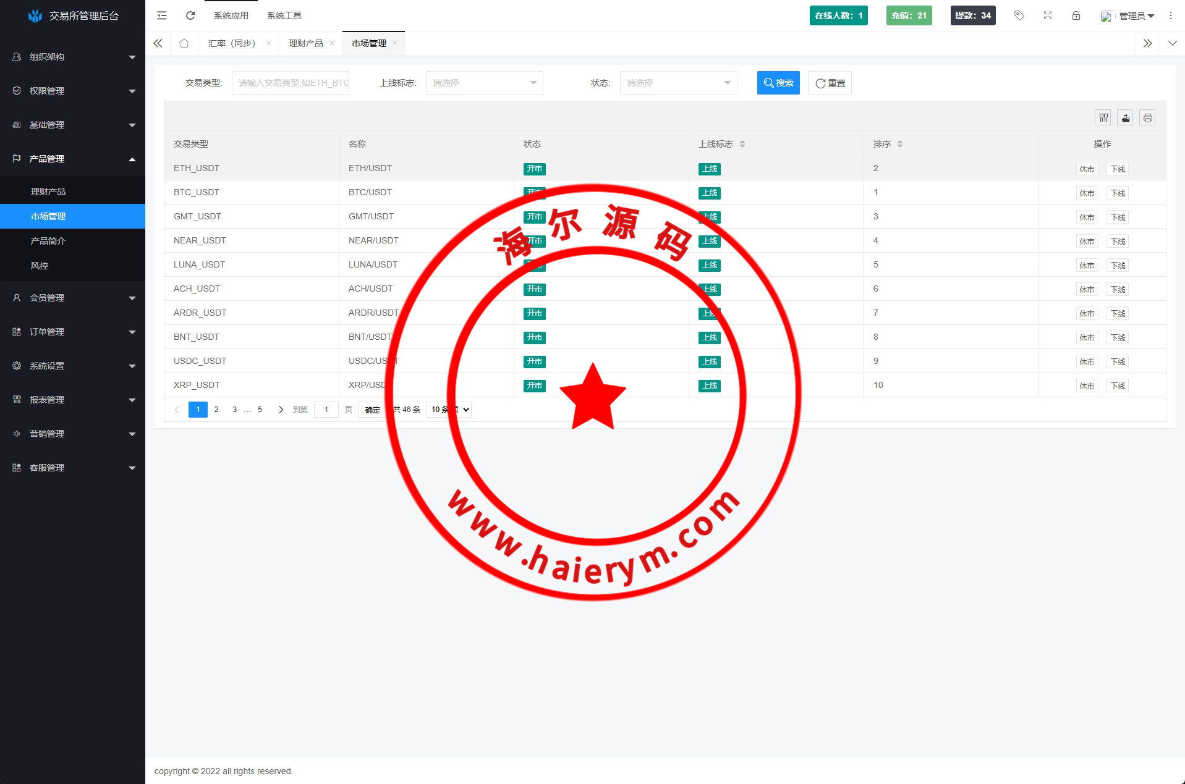Sort the table by 排序 column

coord(899,144)
